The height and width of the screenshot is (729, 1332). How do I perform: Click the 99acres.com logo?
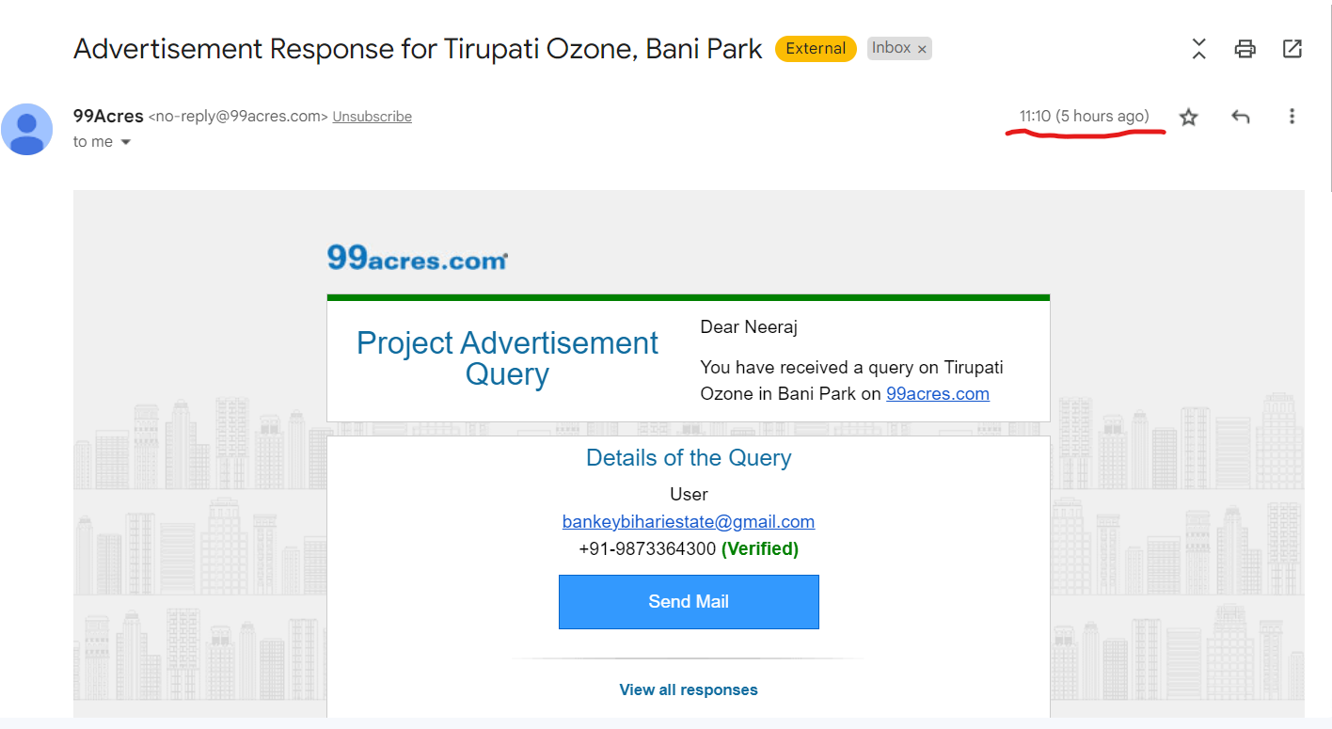click(418, 258)
